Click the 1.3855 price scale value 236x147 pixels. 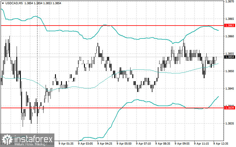coord(230,54)
